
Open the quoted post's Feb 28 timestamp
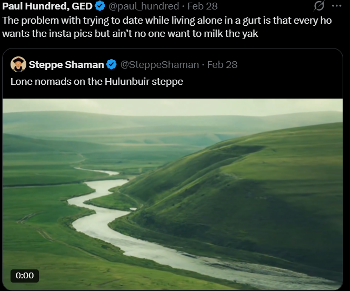coord(222,65)
